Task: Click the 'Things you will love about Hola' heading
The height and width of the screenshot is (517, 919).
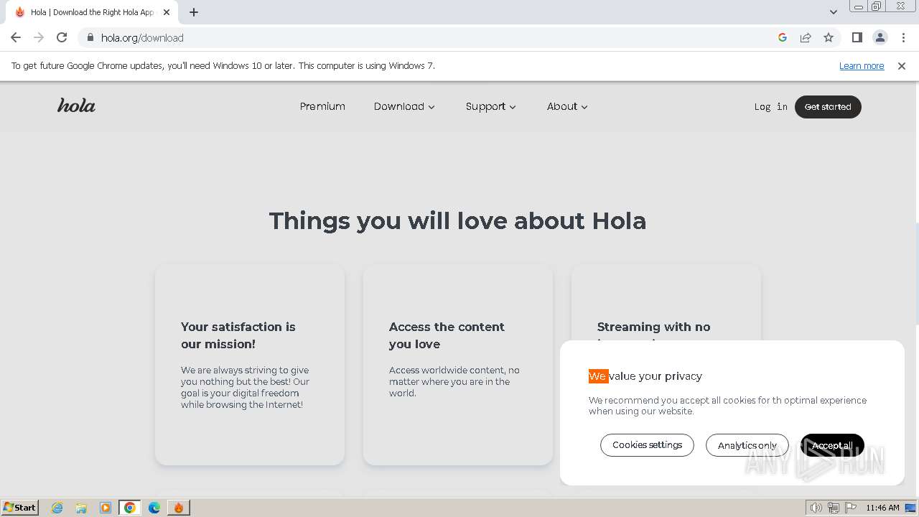Action: (457, 220)
